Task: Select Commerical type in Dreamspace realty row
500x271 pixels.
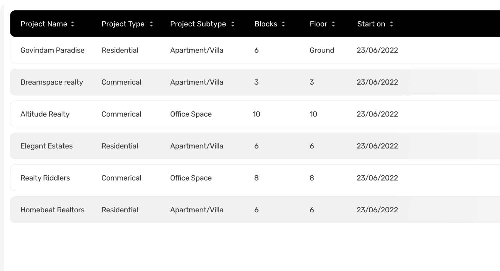Action: click(121, 82)
